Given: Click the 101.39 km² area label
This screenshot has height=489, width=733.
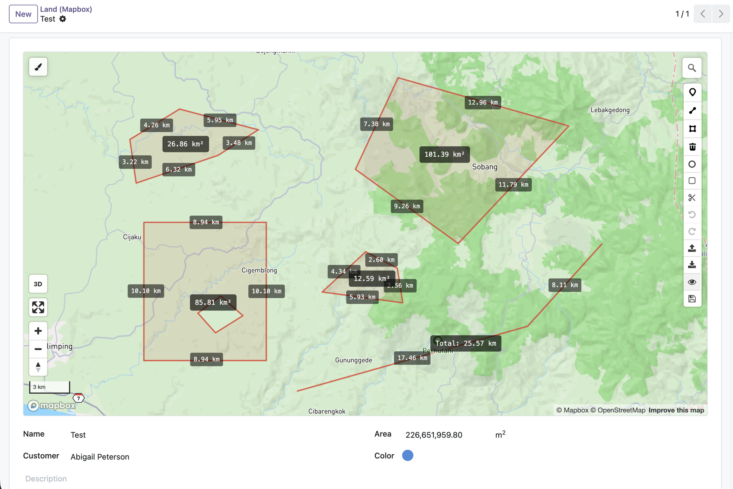Looking at the screenshot, I should click(444, 154).
